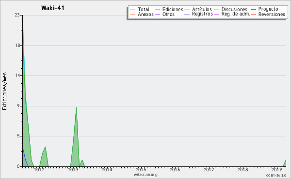Click the magenta Reg. de adm. swatch
Screen dimensions: 291x179
click(216, 14)
